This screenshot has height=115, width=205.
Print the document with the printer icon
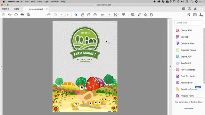(x=22, y=15)
